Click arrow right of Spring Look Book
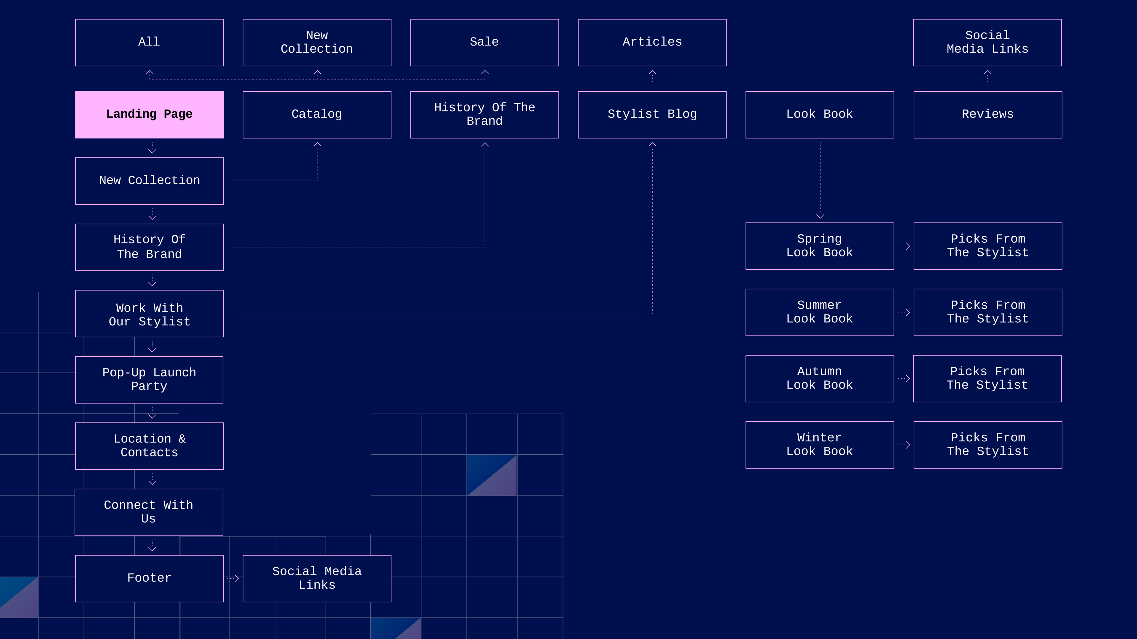The width and height of the screenshot is (1137, 639). click(x=904, y=246)
